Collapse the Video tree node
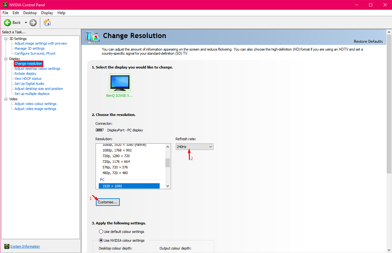The image size is (392, 253). [6, 99]
